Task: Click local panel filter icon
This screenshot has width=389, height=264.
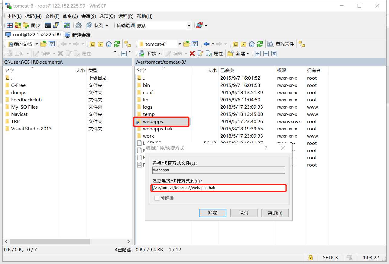Action: point(52,44)
